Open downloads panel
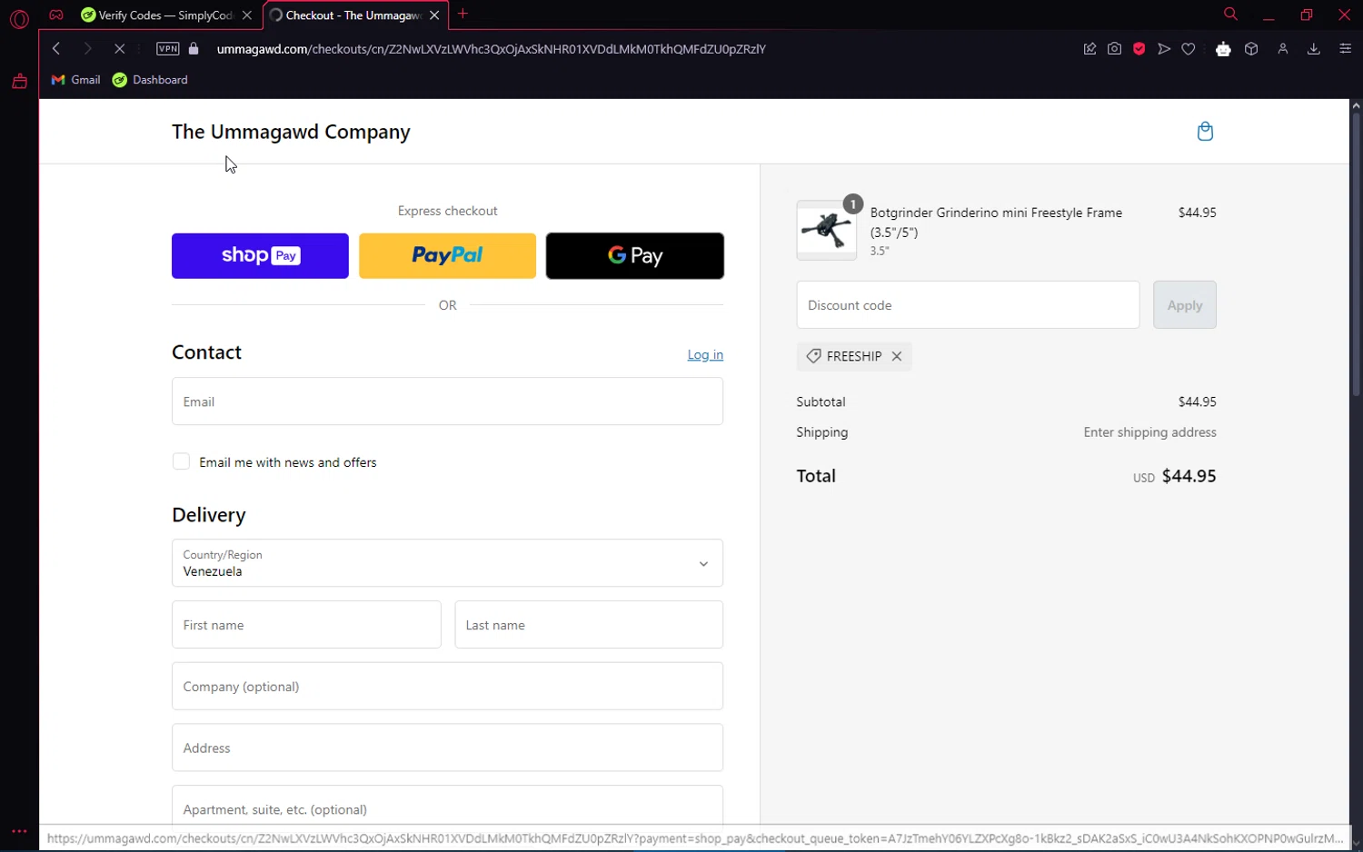Screen dimensions: 1363x852 [x=1314, y=49]
